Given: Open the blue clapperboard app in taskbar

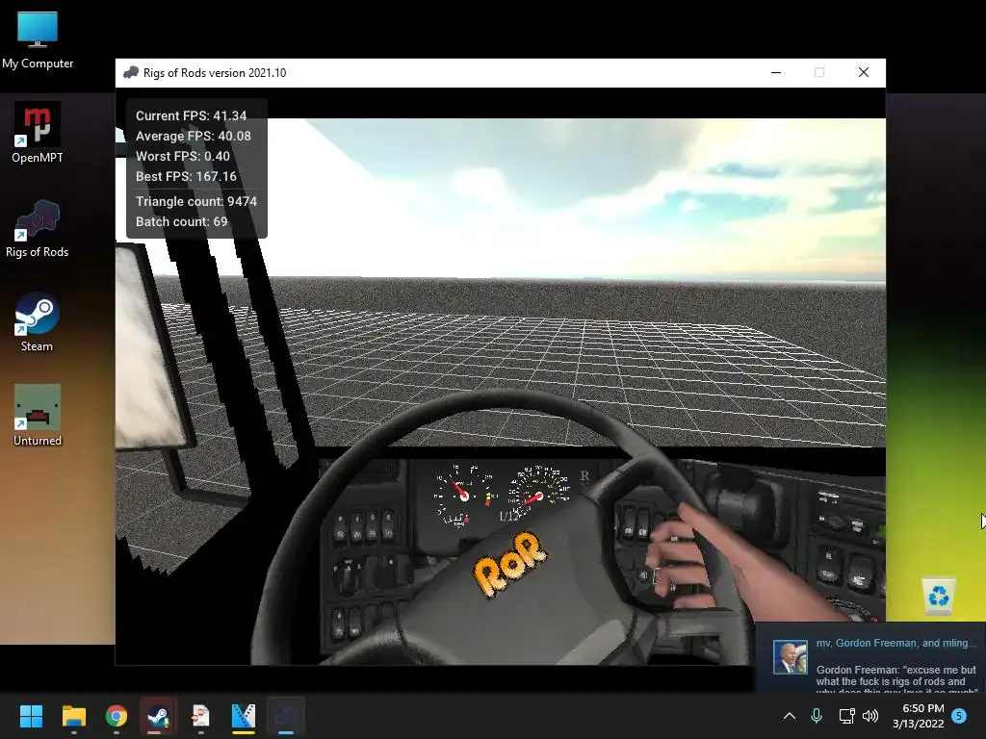Looking at the screenshot, I should [x=244, y=716].
